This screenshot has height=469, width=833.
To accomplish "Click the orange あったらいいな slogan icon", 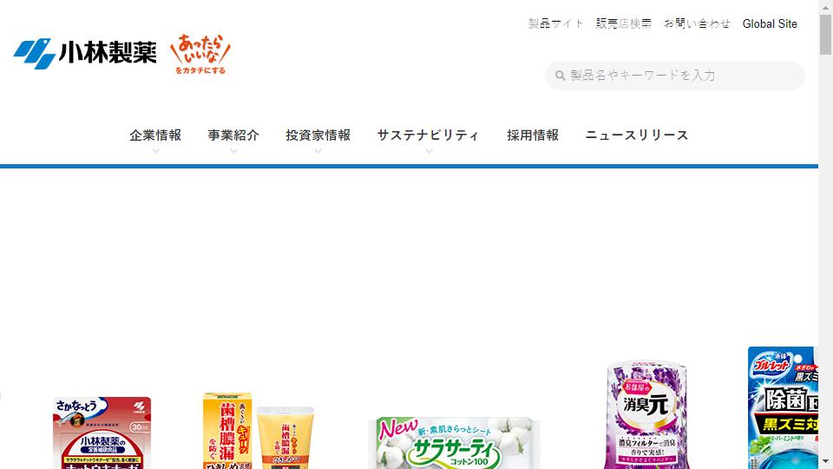I will coord(200,54).
